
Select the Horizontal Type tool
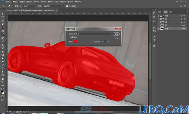tap(3, 69)
